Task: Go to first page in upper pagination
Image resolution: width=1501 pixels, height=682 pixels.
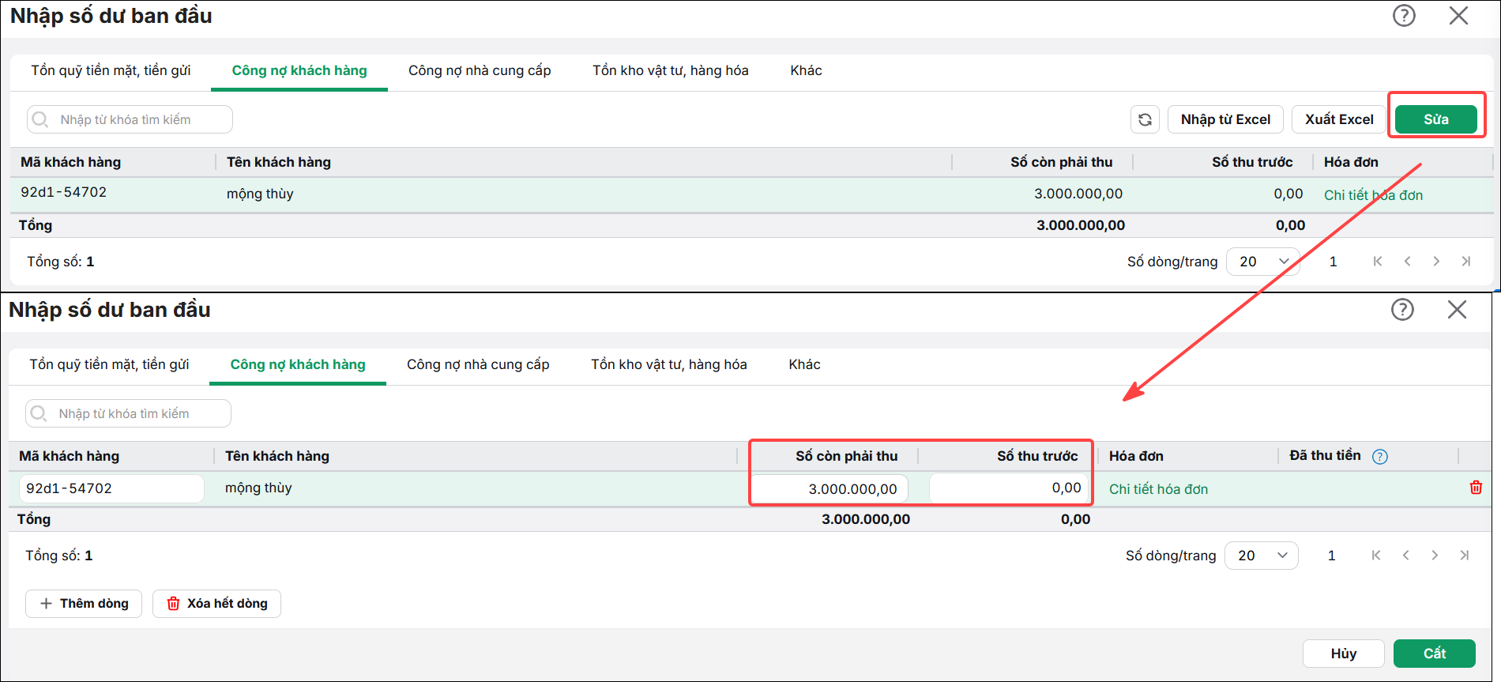Action: [x=1378, y=262]
